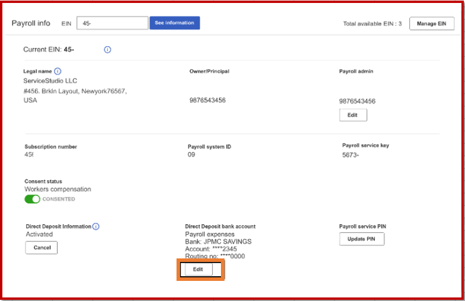465x301 pixels.
Task: Open the Legal name info icon
Action: [x=57, y=72]
